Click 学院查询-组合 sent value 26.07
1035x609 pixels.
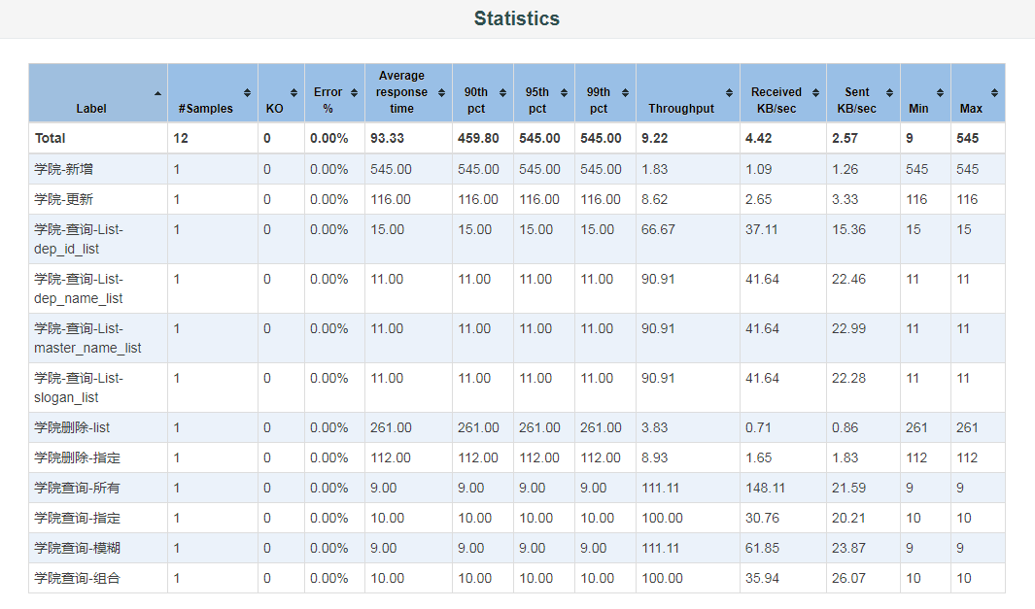click(x=848, y=579)
